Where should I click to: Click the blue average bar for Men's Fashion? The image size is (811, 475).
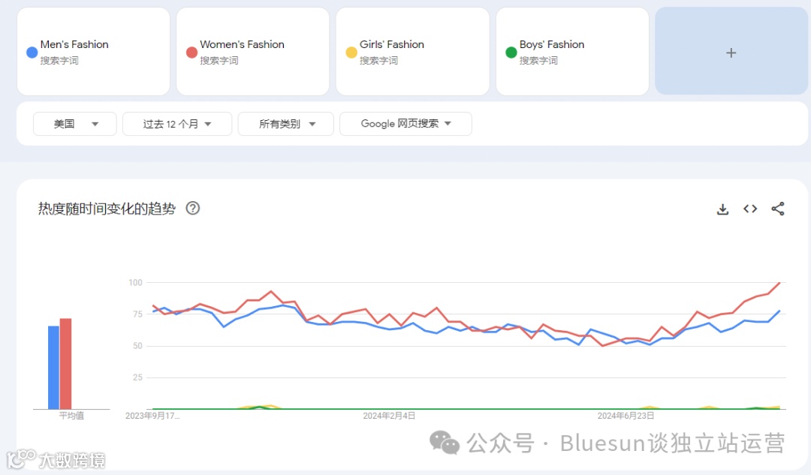pos(53,368)
